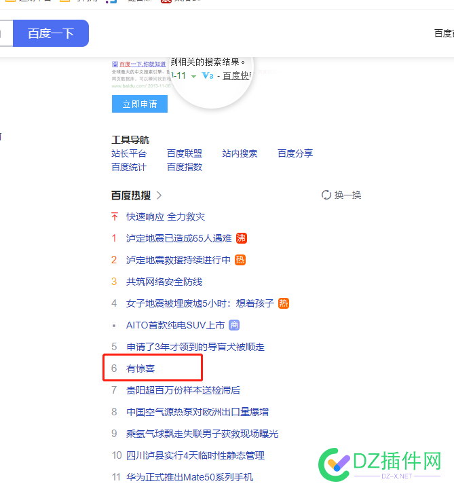Expand 百度热搜 via its chevron arrow
The width and height of the screenshot is (454, 492).
coord(159,195)
